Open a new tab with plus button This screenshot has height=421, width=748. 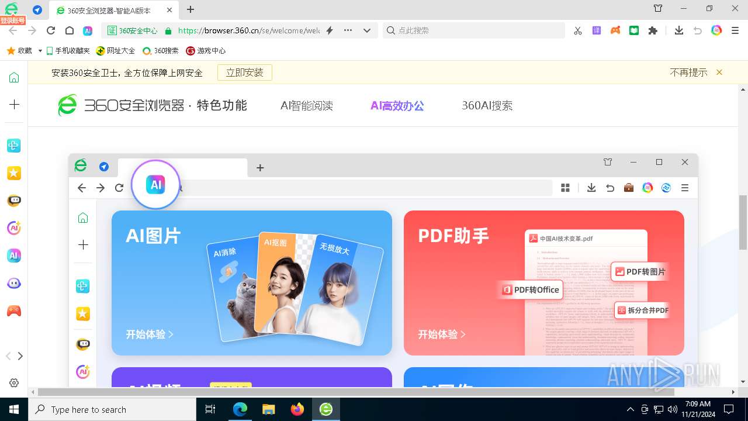tap(191, 9)
